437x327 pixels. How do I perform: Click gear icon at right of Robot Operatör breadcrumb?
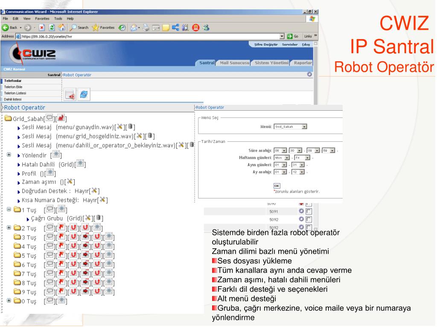pos(309,74)
